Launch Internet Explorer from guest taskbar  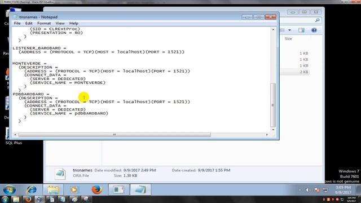[x=32, y=190]
